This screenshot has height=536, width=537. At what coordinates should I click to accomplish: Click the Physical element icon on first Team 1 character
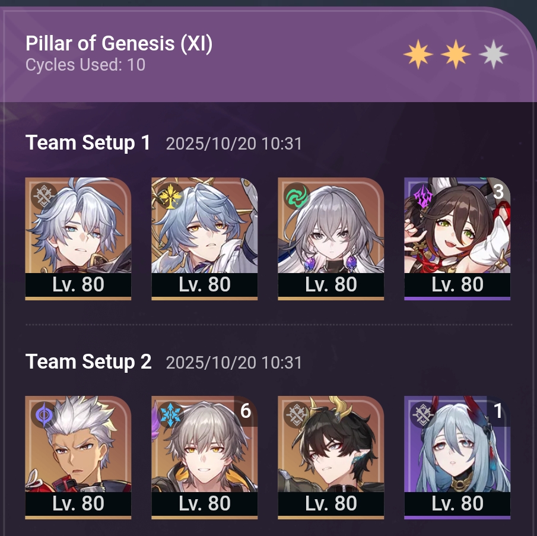pyautogui.click(x=44, y=196)
